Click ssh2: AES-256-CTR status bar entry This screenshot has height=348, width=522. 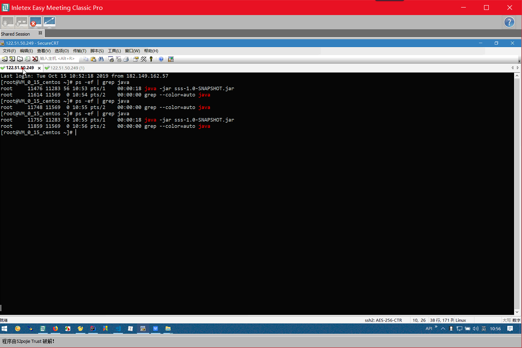(x=383, y=320)
